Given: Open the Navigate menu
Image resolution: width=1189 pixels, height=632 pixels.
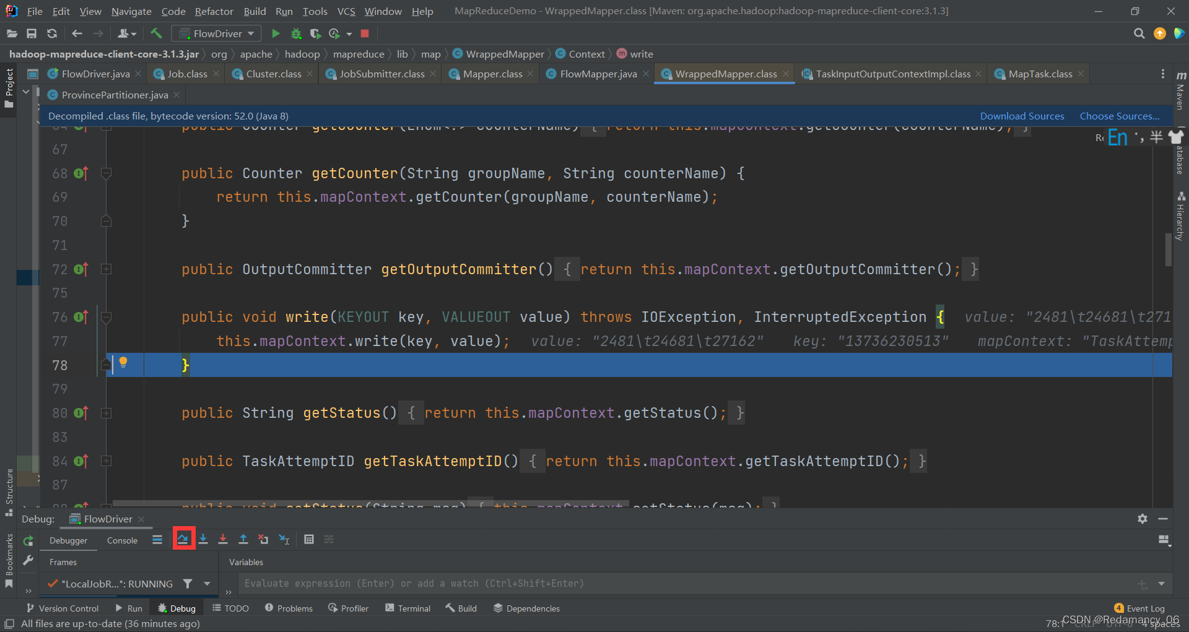Looking at the screenshot, I should point(131,11).
